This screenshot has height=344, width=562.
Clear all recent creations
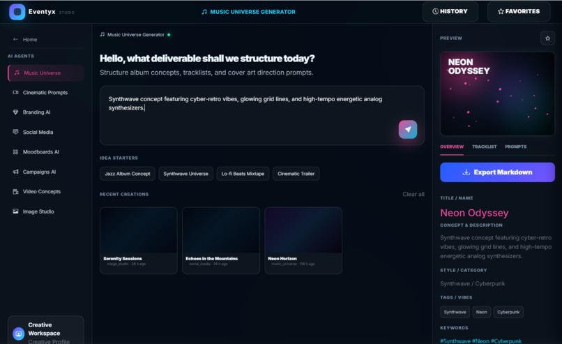coord(413,194)
